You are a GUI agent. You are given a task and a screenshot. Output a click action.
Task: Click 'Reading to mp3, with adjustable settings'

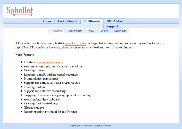point(51,75)
